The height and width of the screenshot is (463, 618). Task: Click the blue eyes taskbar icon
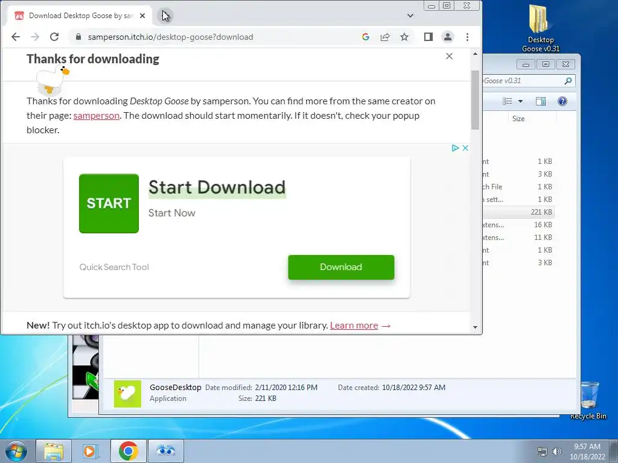pyautogui.click(x=165, y=451)
